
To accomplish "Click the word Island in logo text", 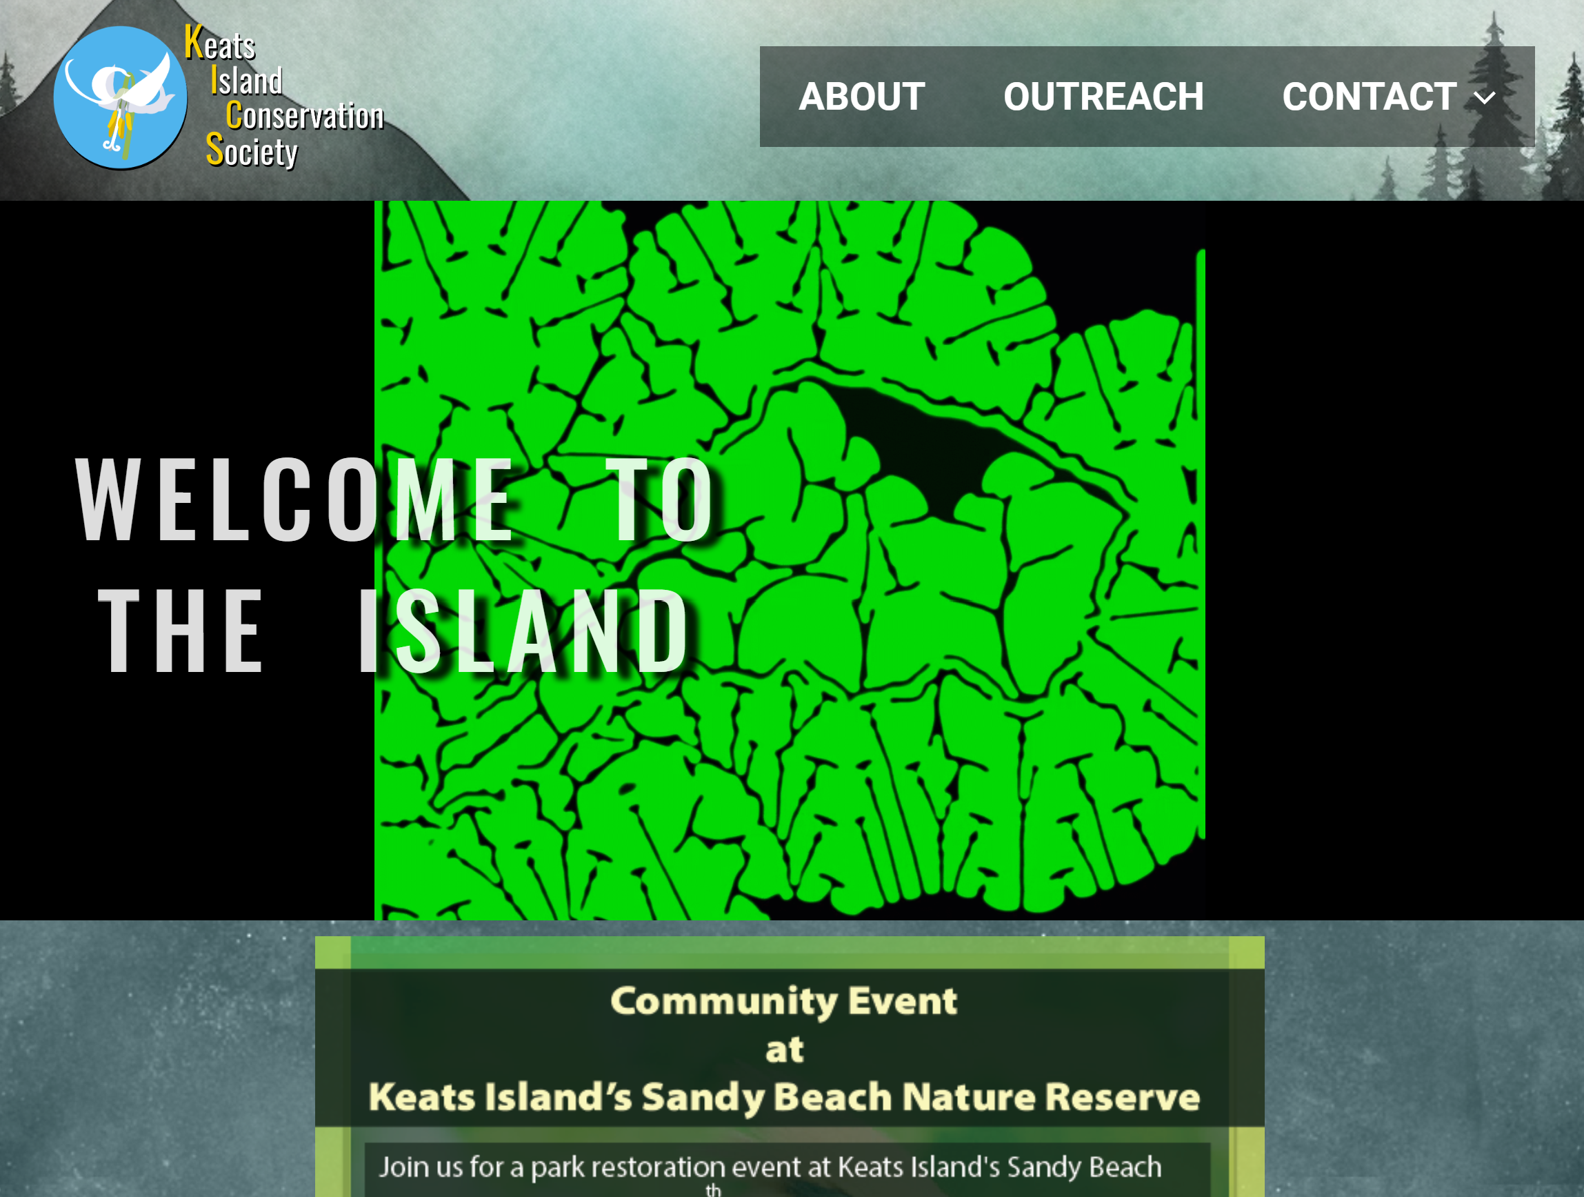I will [x=247, y=80].
